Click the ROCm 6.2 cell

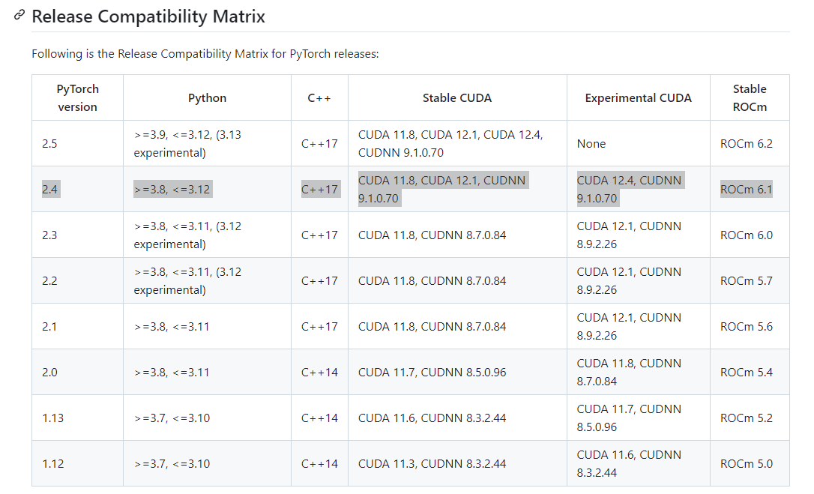[x=746, y=143]
